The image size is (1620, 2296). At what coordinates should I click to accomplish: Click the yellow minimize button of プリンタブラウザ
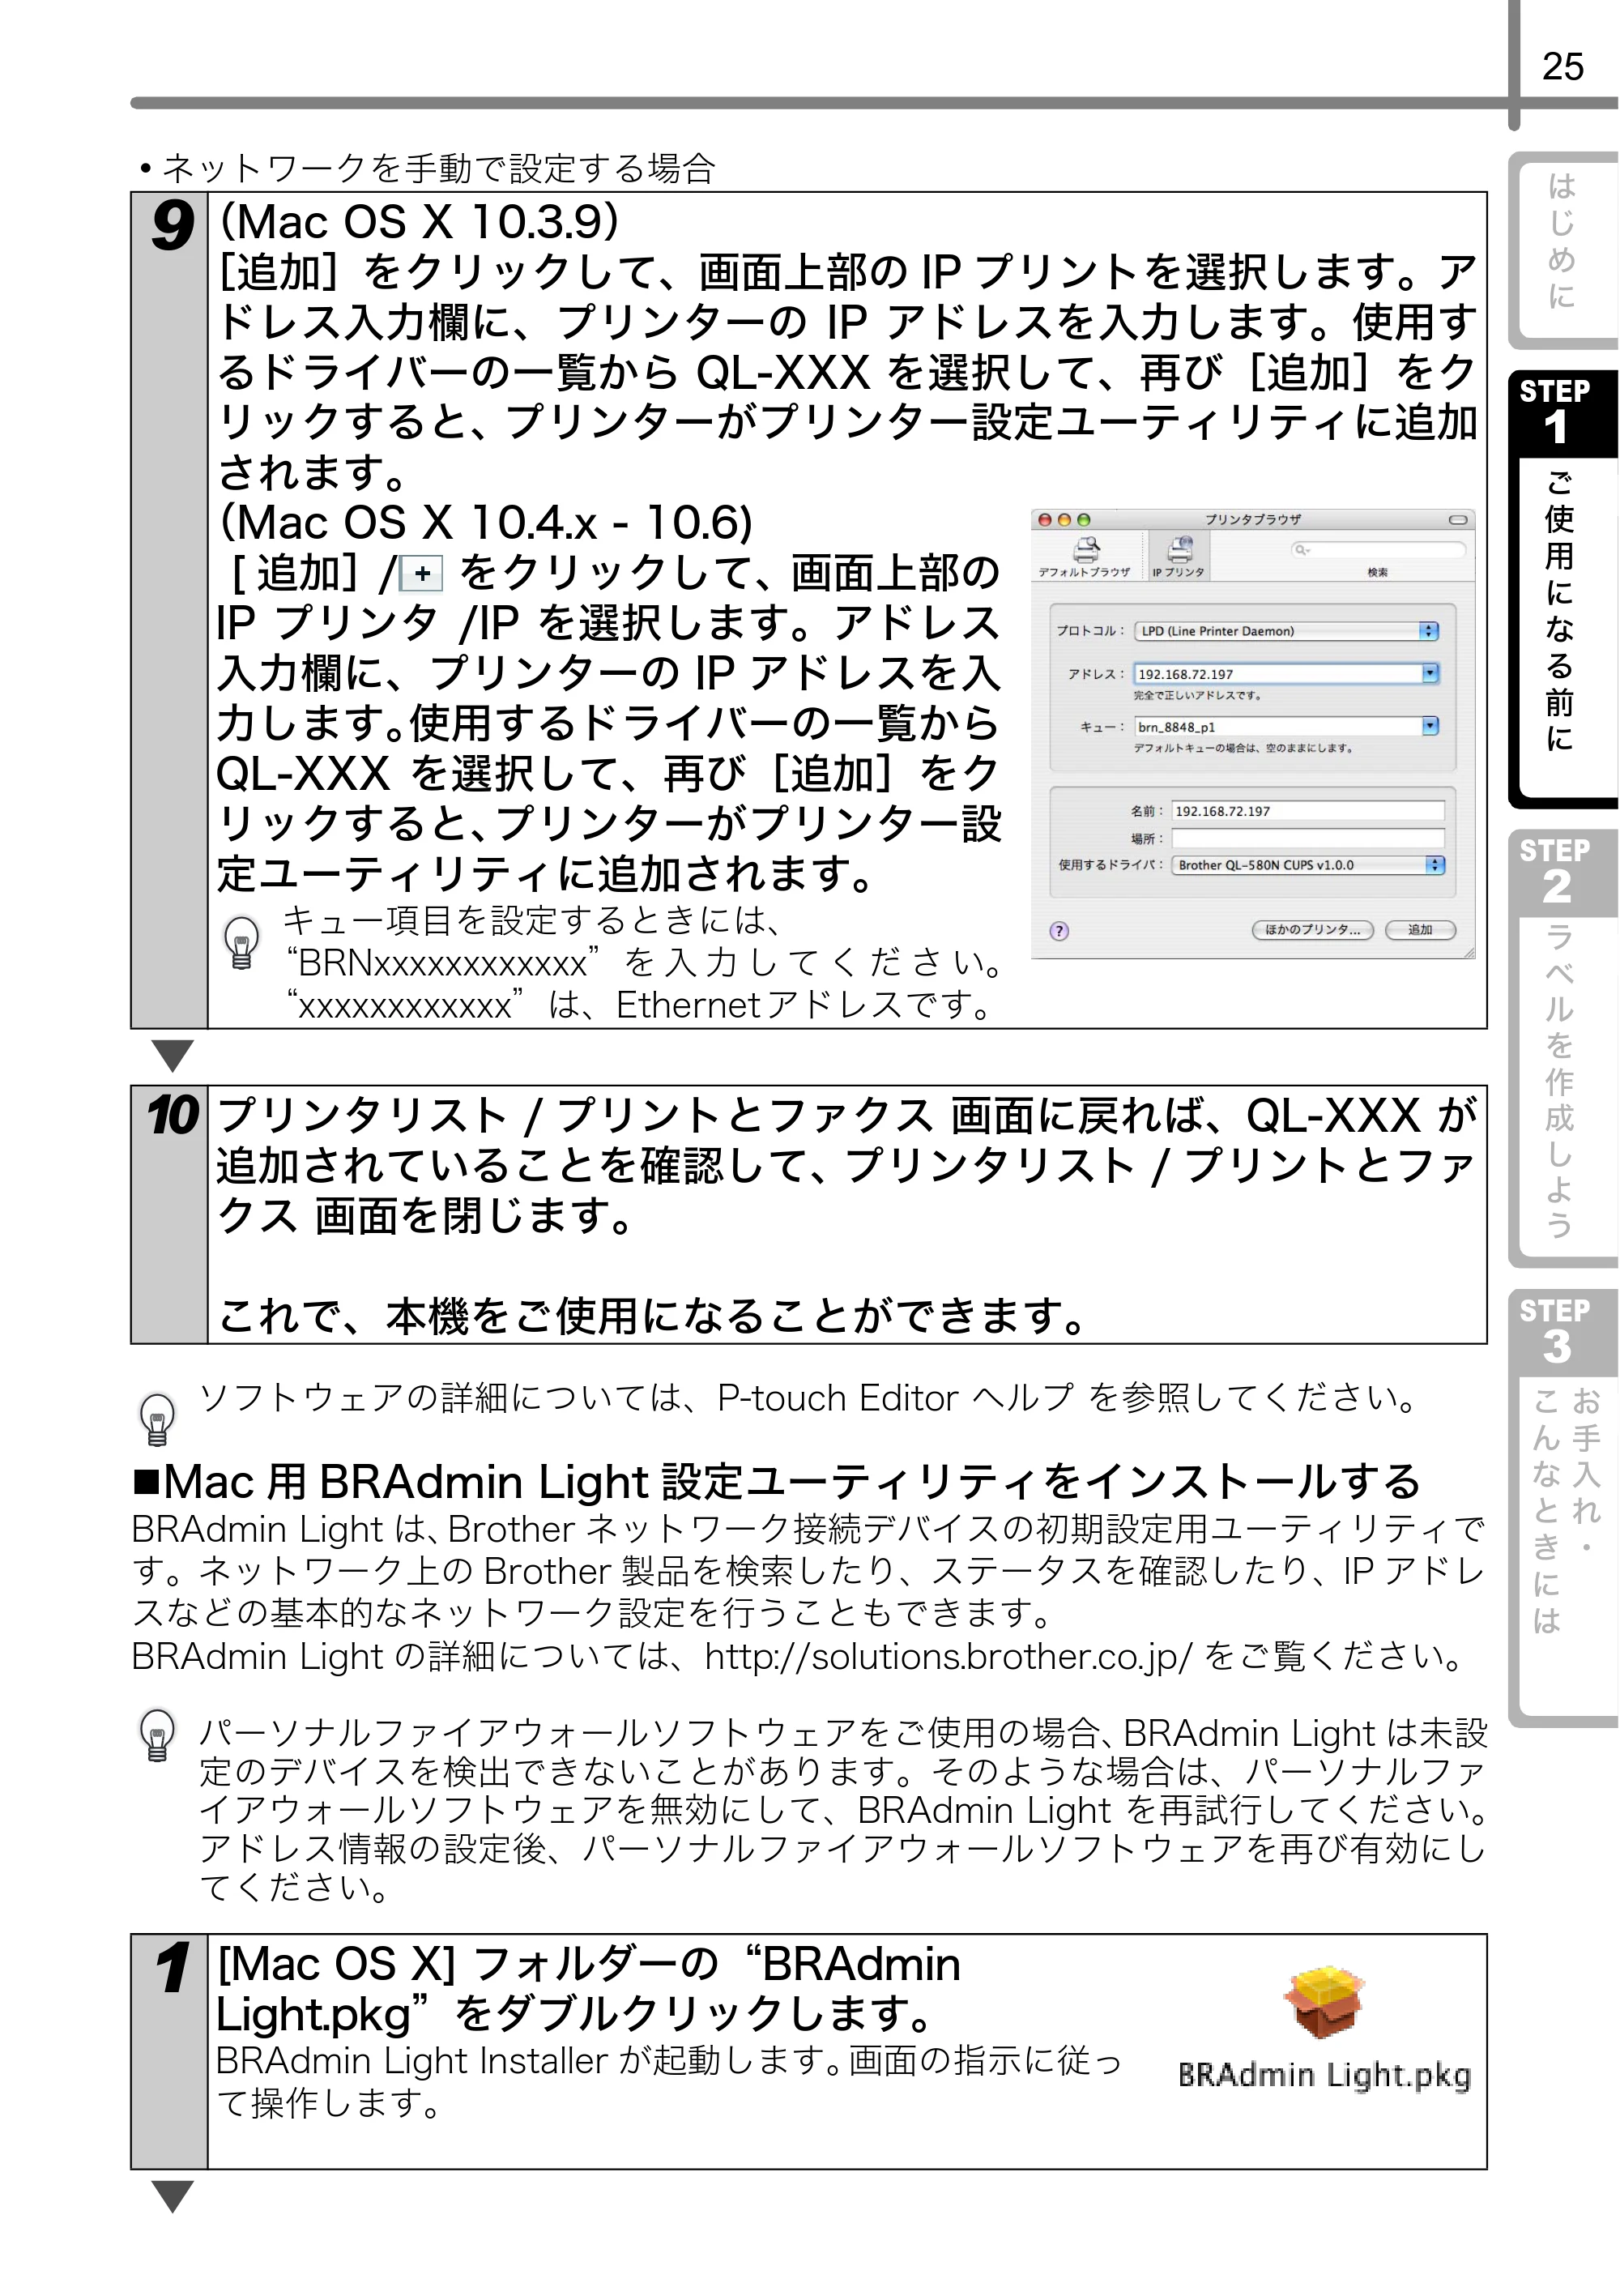(1064, 520)
